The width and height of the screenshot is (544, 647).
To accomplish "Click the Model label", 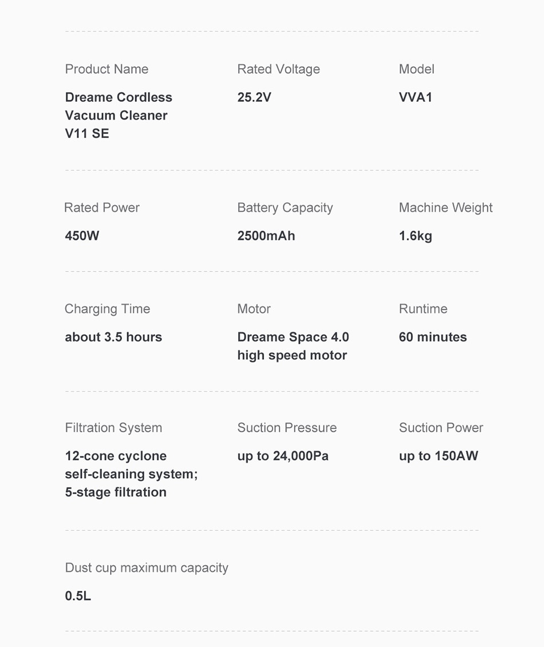I will pos(416,69).
